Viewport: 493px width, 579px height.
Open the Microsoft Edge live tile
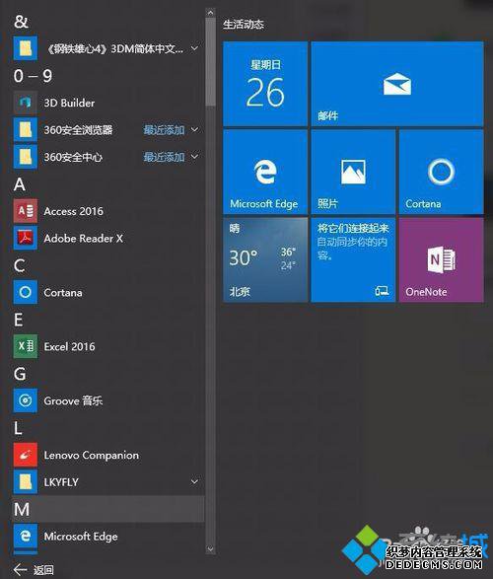[x=265, y=172]
